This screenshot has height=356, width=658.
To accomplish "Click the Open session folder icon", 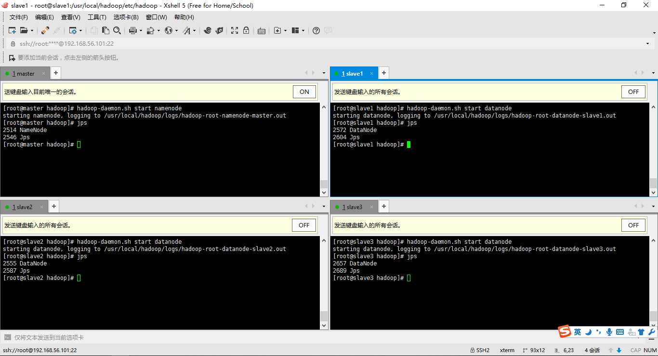I will tap(24, 30).
